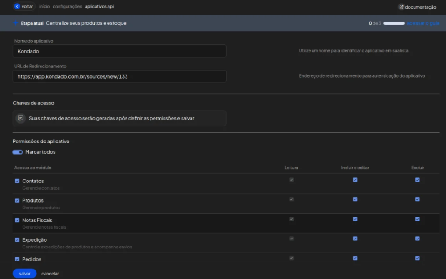Screen dimensions: 446x279
Task: Toggle Contatos Incluir e editar checkbox
Action: (x=355, y=180)
